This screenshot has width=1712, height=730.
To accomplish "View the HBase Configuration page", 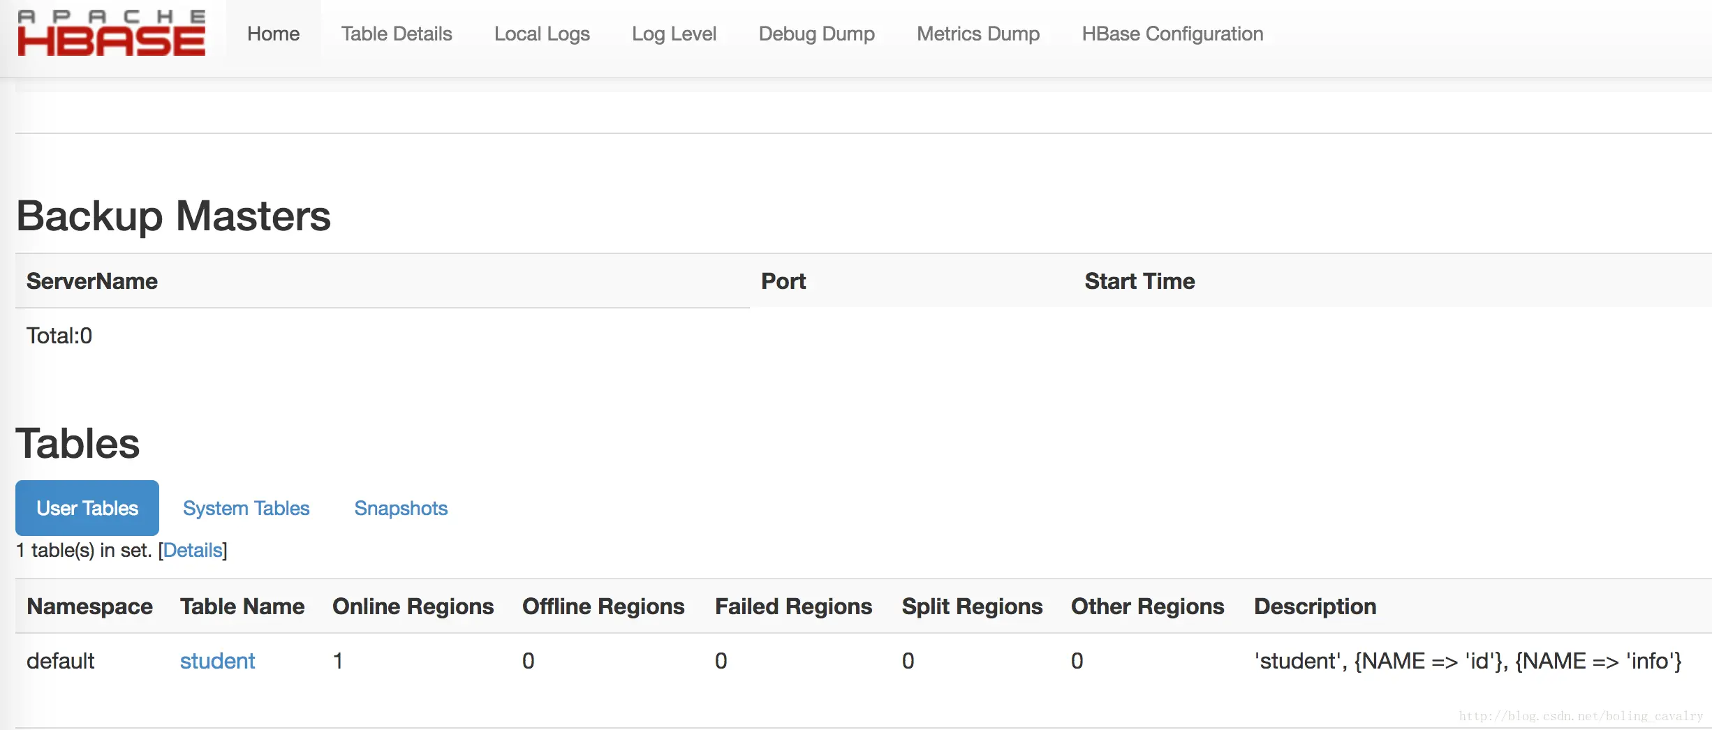I will (1172, 33).
